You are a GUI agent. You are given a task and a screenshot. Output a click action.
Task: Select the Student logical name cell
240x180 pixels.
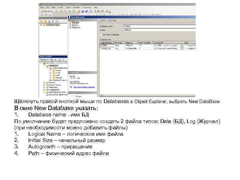[107, 45]
